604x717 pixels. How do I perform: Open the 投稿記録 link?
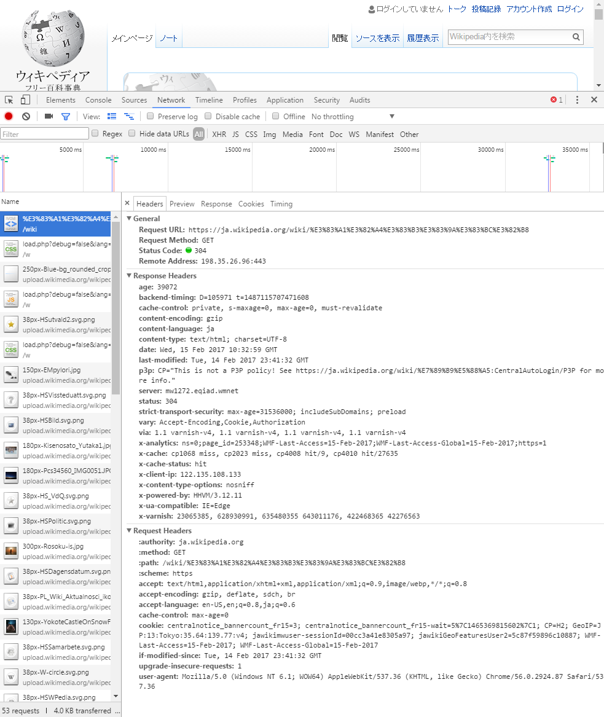486,9
